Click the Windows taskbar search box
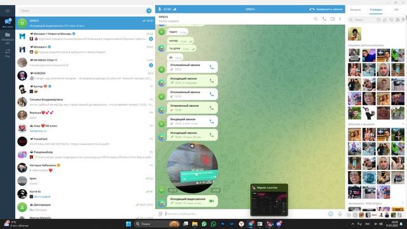 [157, 224]
